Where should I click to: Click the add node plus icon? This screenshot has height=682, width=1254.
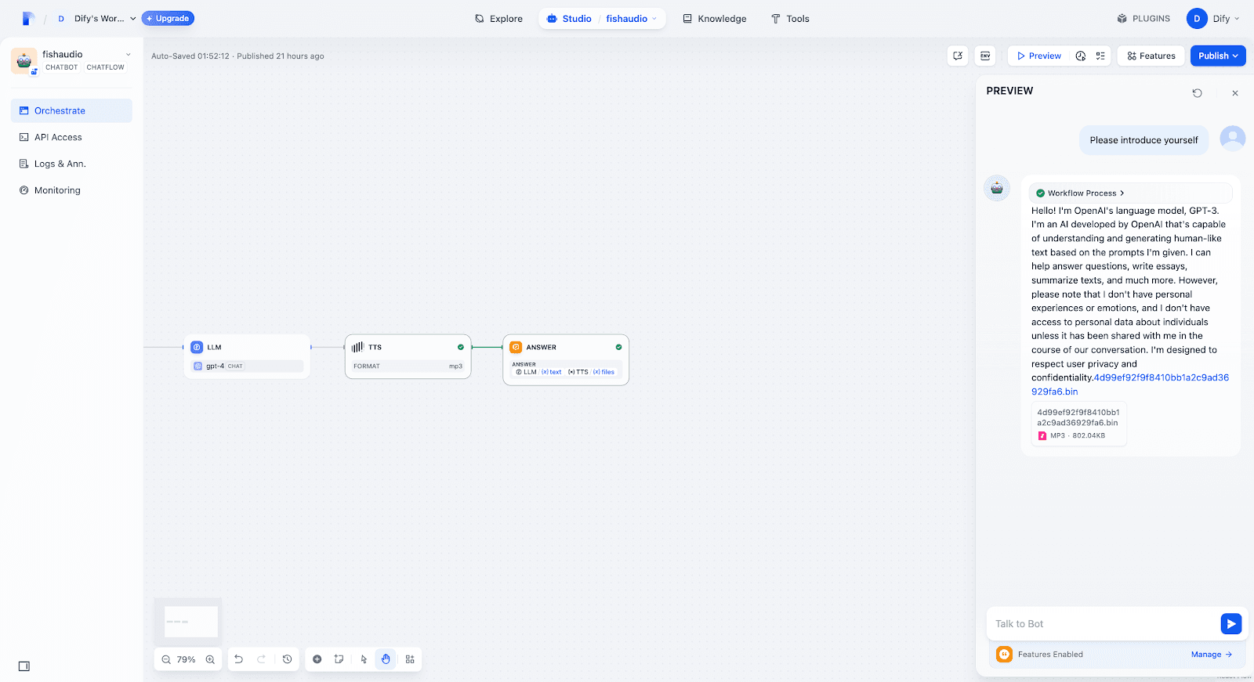pyautogui.click(x=317, y=659)
